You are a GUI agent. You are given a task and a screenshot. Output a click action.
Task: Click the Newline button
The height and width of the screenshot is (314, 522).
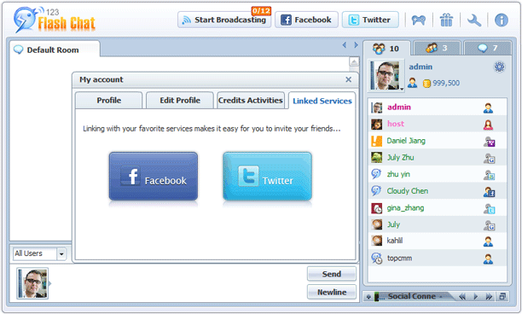click(331, 292)
